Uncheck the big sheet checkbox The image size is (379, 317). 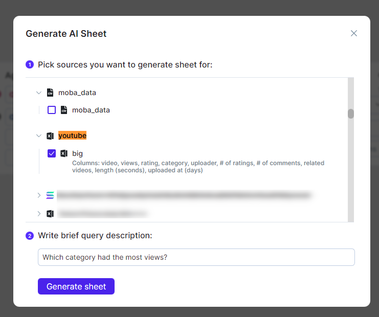(52, 153)
